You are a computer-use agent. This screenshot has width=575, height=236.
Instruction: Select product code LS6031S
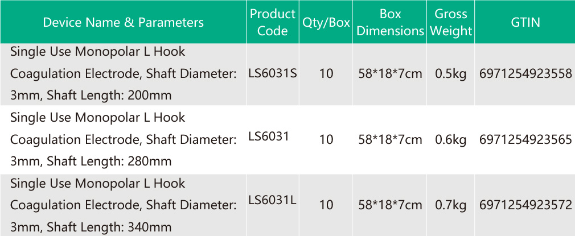pyautogui.click(x=273, y=73)
